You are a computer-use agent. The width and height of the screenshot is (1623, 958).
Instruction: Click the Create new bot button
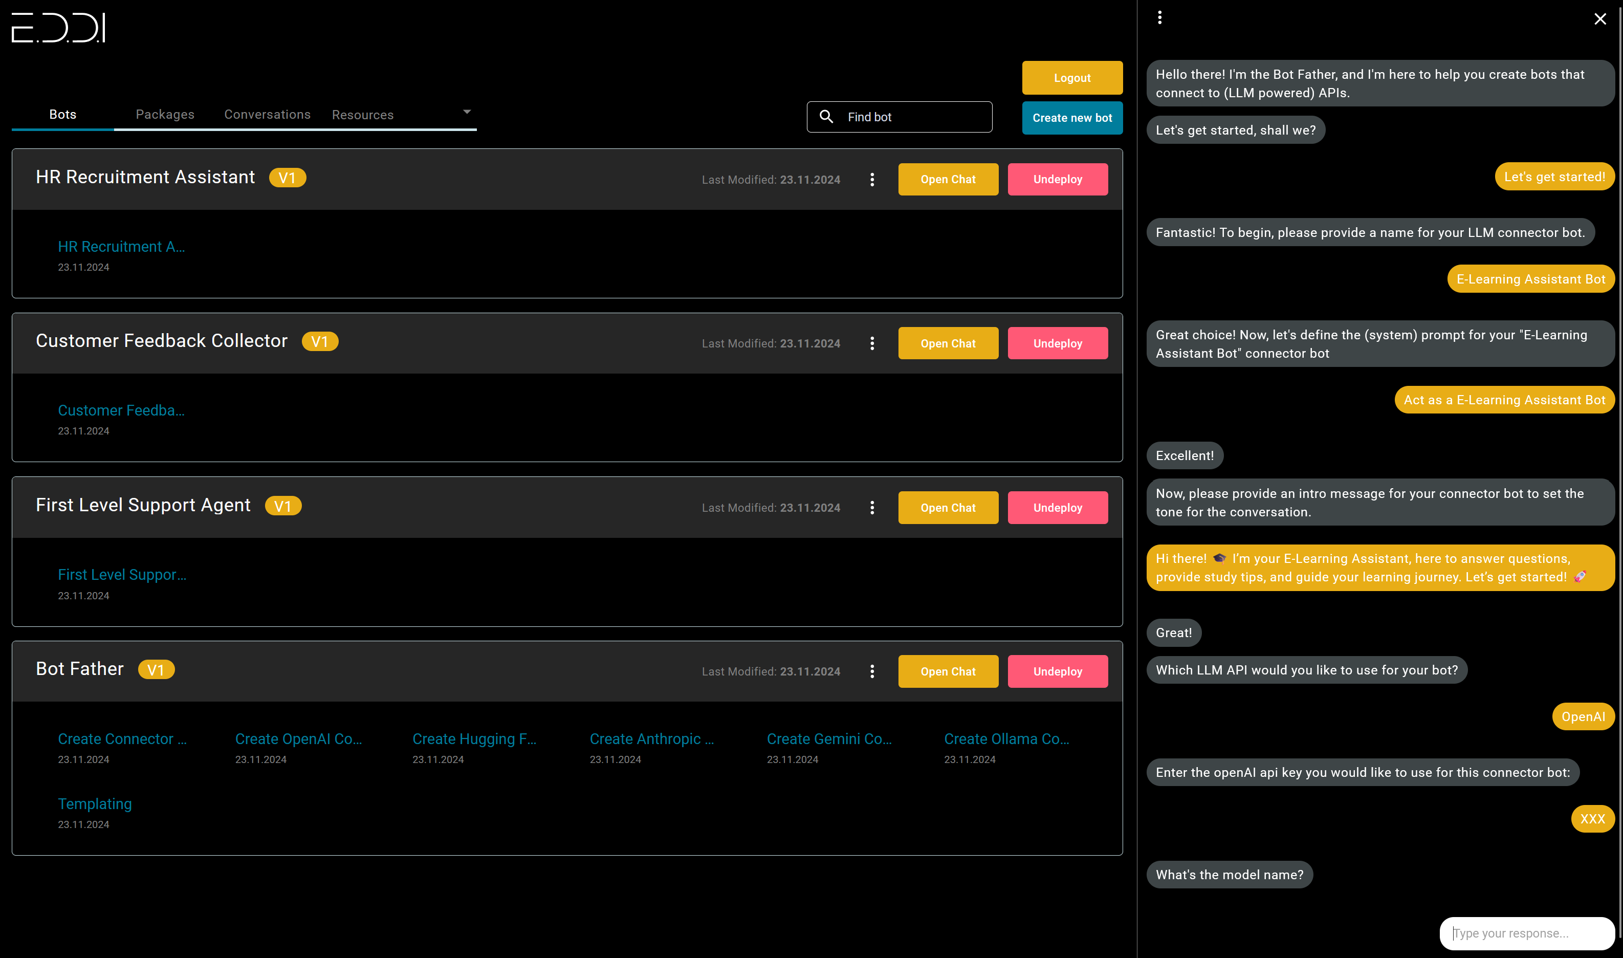click(1072, 118)
